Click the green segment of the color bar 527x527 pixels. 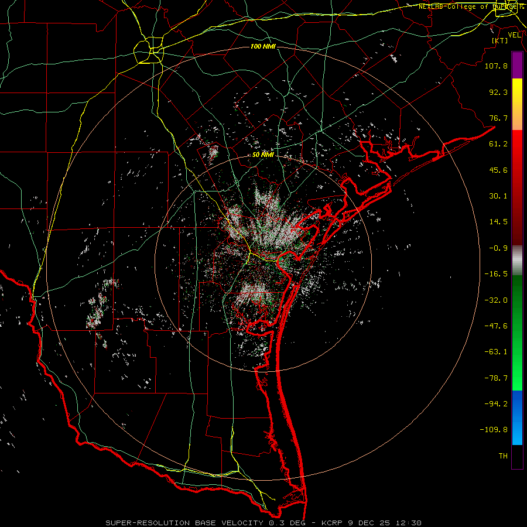(517, 333)
